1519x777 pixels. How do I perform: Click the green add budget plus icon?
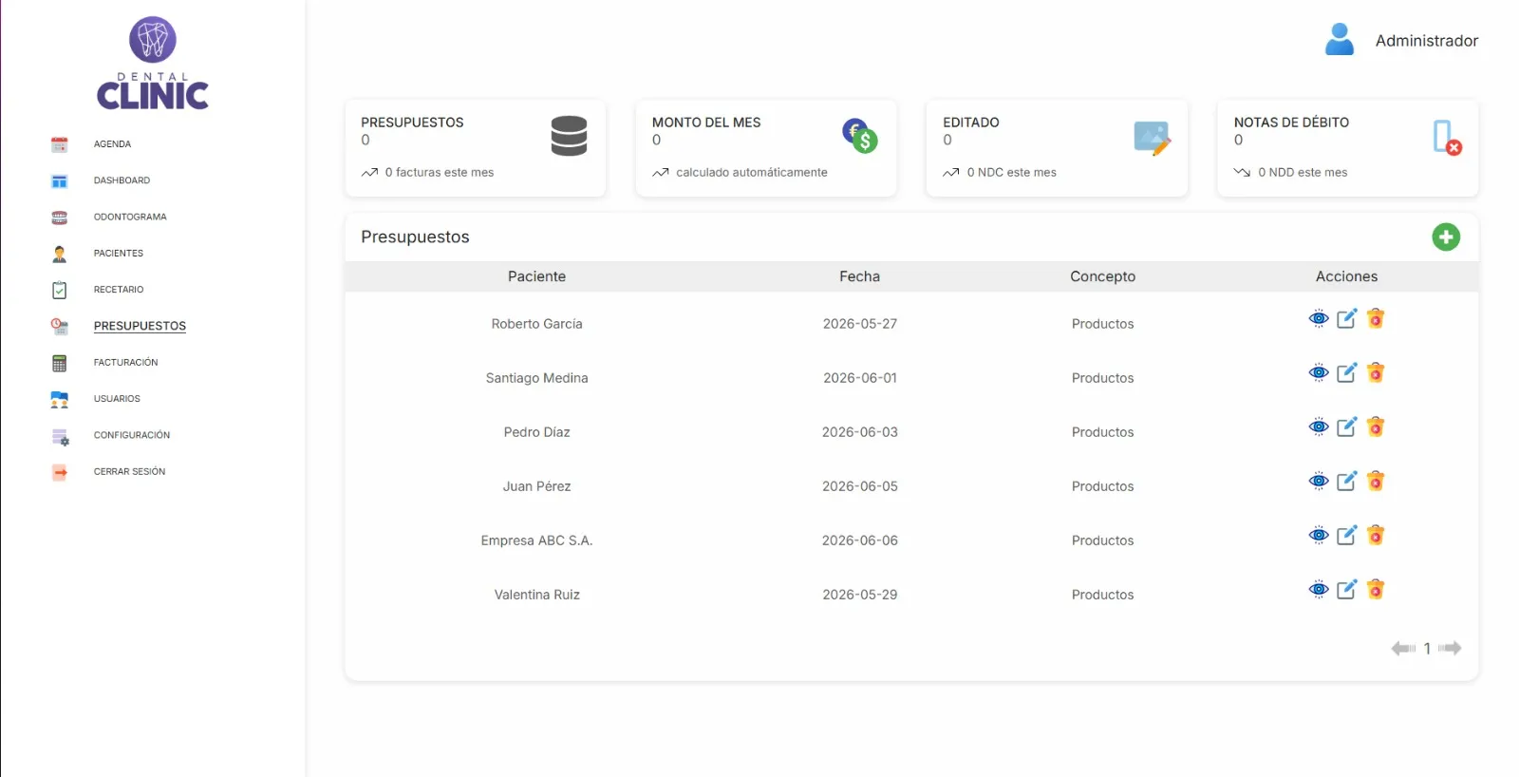pyautogui.click(x=1446, y=237)
